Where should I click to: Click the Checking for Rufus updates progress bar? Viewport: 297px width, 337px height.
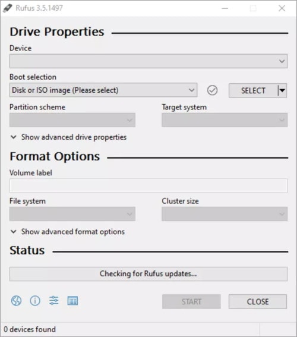(148, 274)
